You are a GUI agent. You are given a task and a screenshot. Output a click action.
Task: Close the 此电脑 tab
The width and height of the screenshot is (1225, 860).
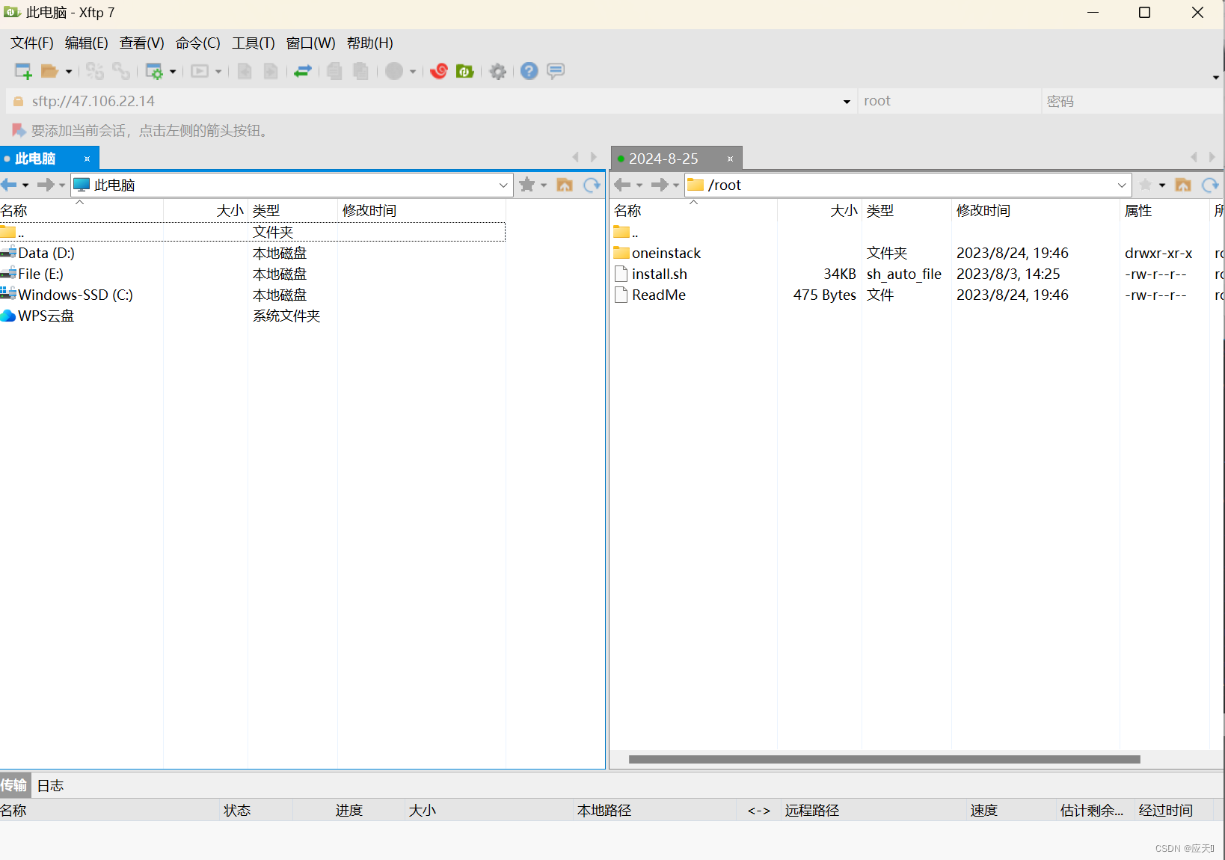pos(87,159)
